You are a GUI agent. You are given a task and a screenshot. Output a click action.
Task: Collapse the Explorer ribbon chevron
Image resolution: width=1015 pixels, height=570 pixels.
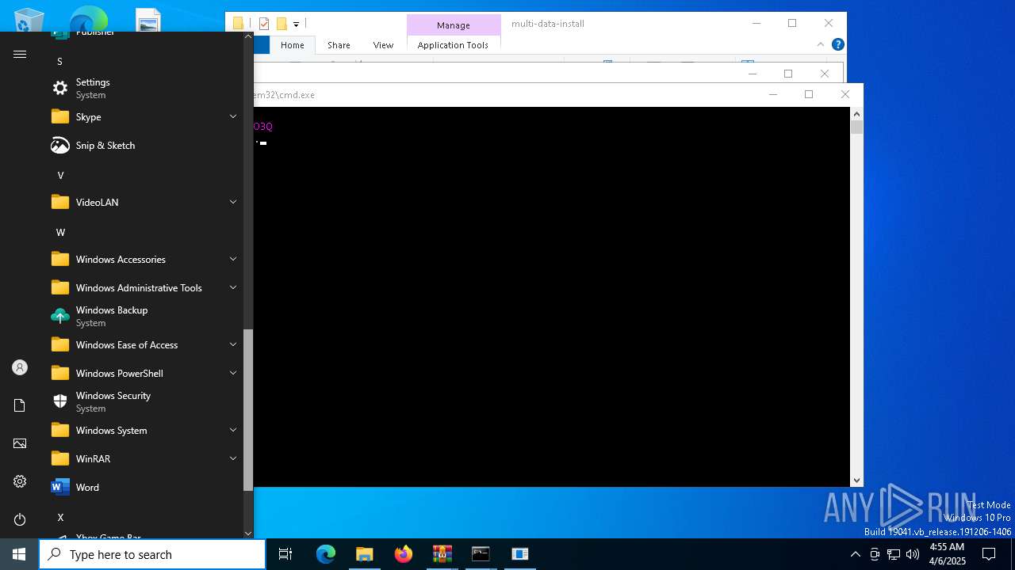click(821, 45)
